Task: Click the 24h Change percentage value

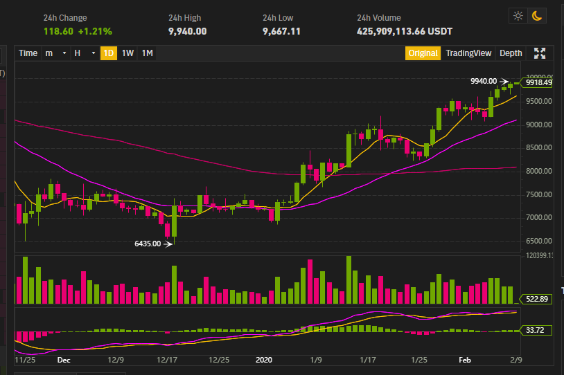Action: [x=95, y=31]
